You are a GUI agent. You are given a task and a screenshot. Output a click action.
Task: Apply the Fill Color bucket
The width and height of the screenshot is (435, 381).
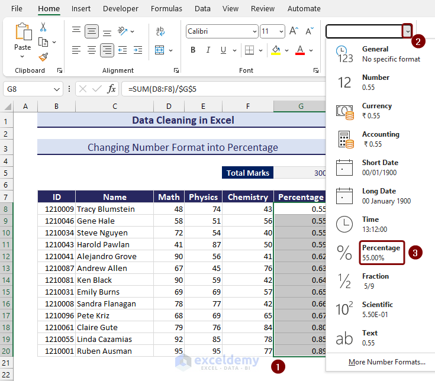pyautogui.click(x=276, y=50)
